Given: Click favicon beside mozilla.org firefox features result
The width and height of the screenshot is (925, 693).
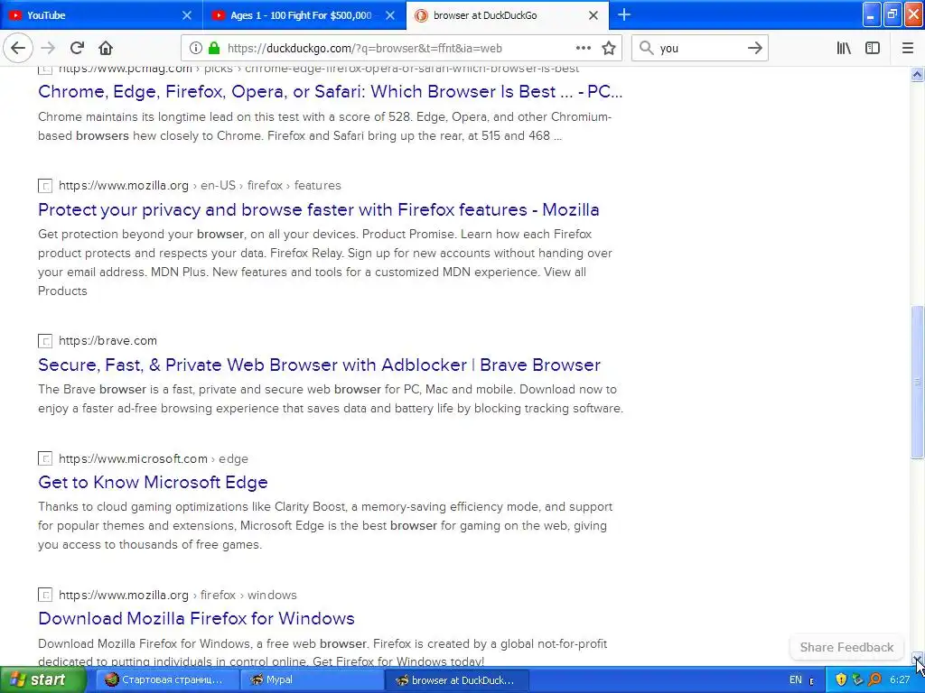Looking at the screenshot, I should [x=45, y=186].
